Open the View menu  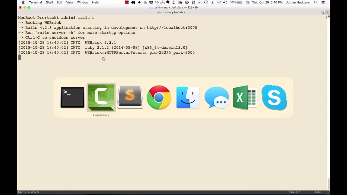click(69, 2)
